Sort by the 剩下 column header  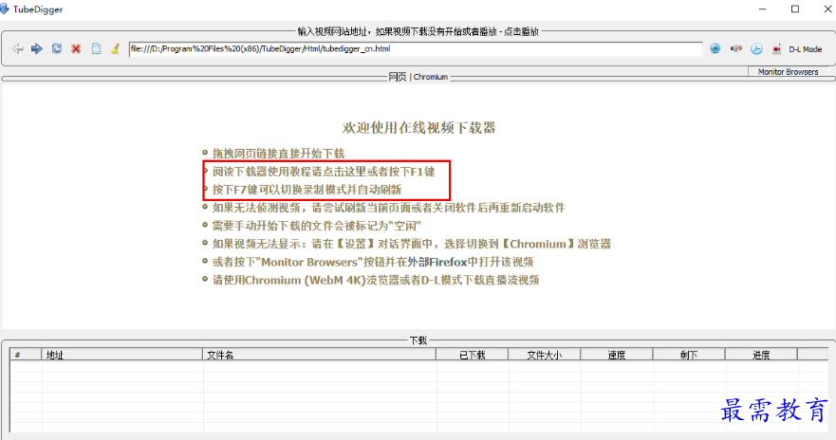click(x=689, y=355)
